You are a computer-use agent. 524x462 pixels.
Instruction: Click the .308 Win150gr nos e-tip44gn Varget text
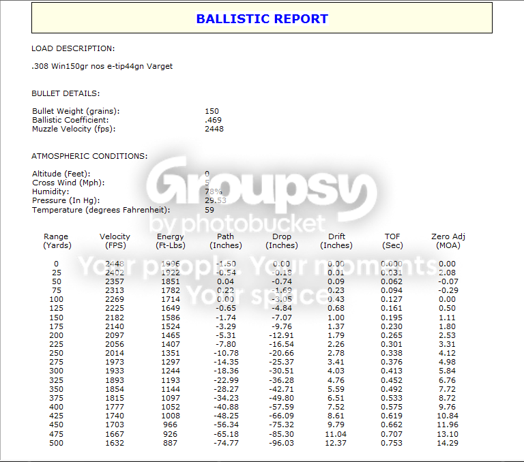[102, 66]
